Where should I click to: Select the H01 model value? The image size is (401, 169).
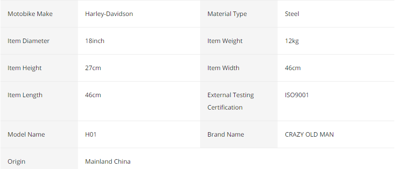(90, 134)
